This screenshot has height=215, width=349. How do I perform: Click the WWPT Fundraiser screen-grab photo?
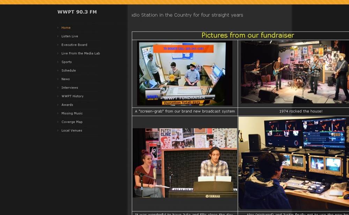185,73
